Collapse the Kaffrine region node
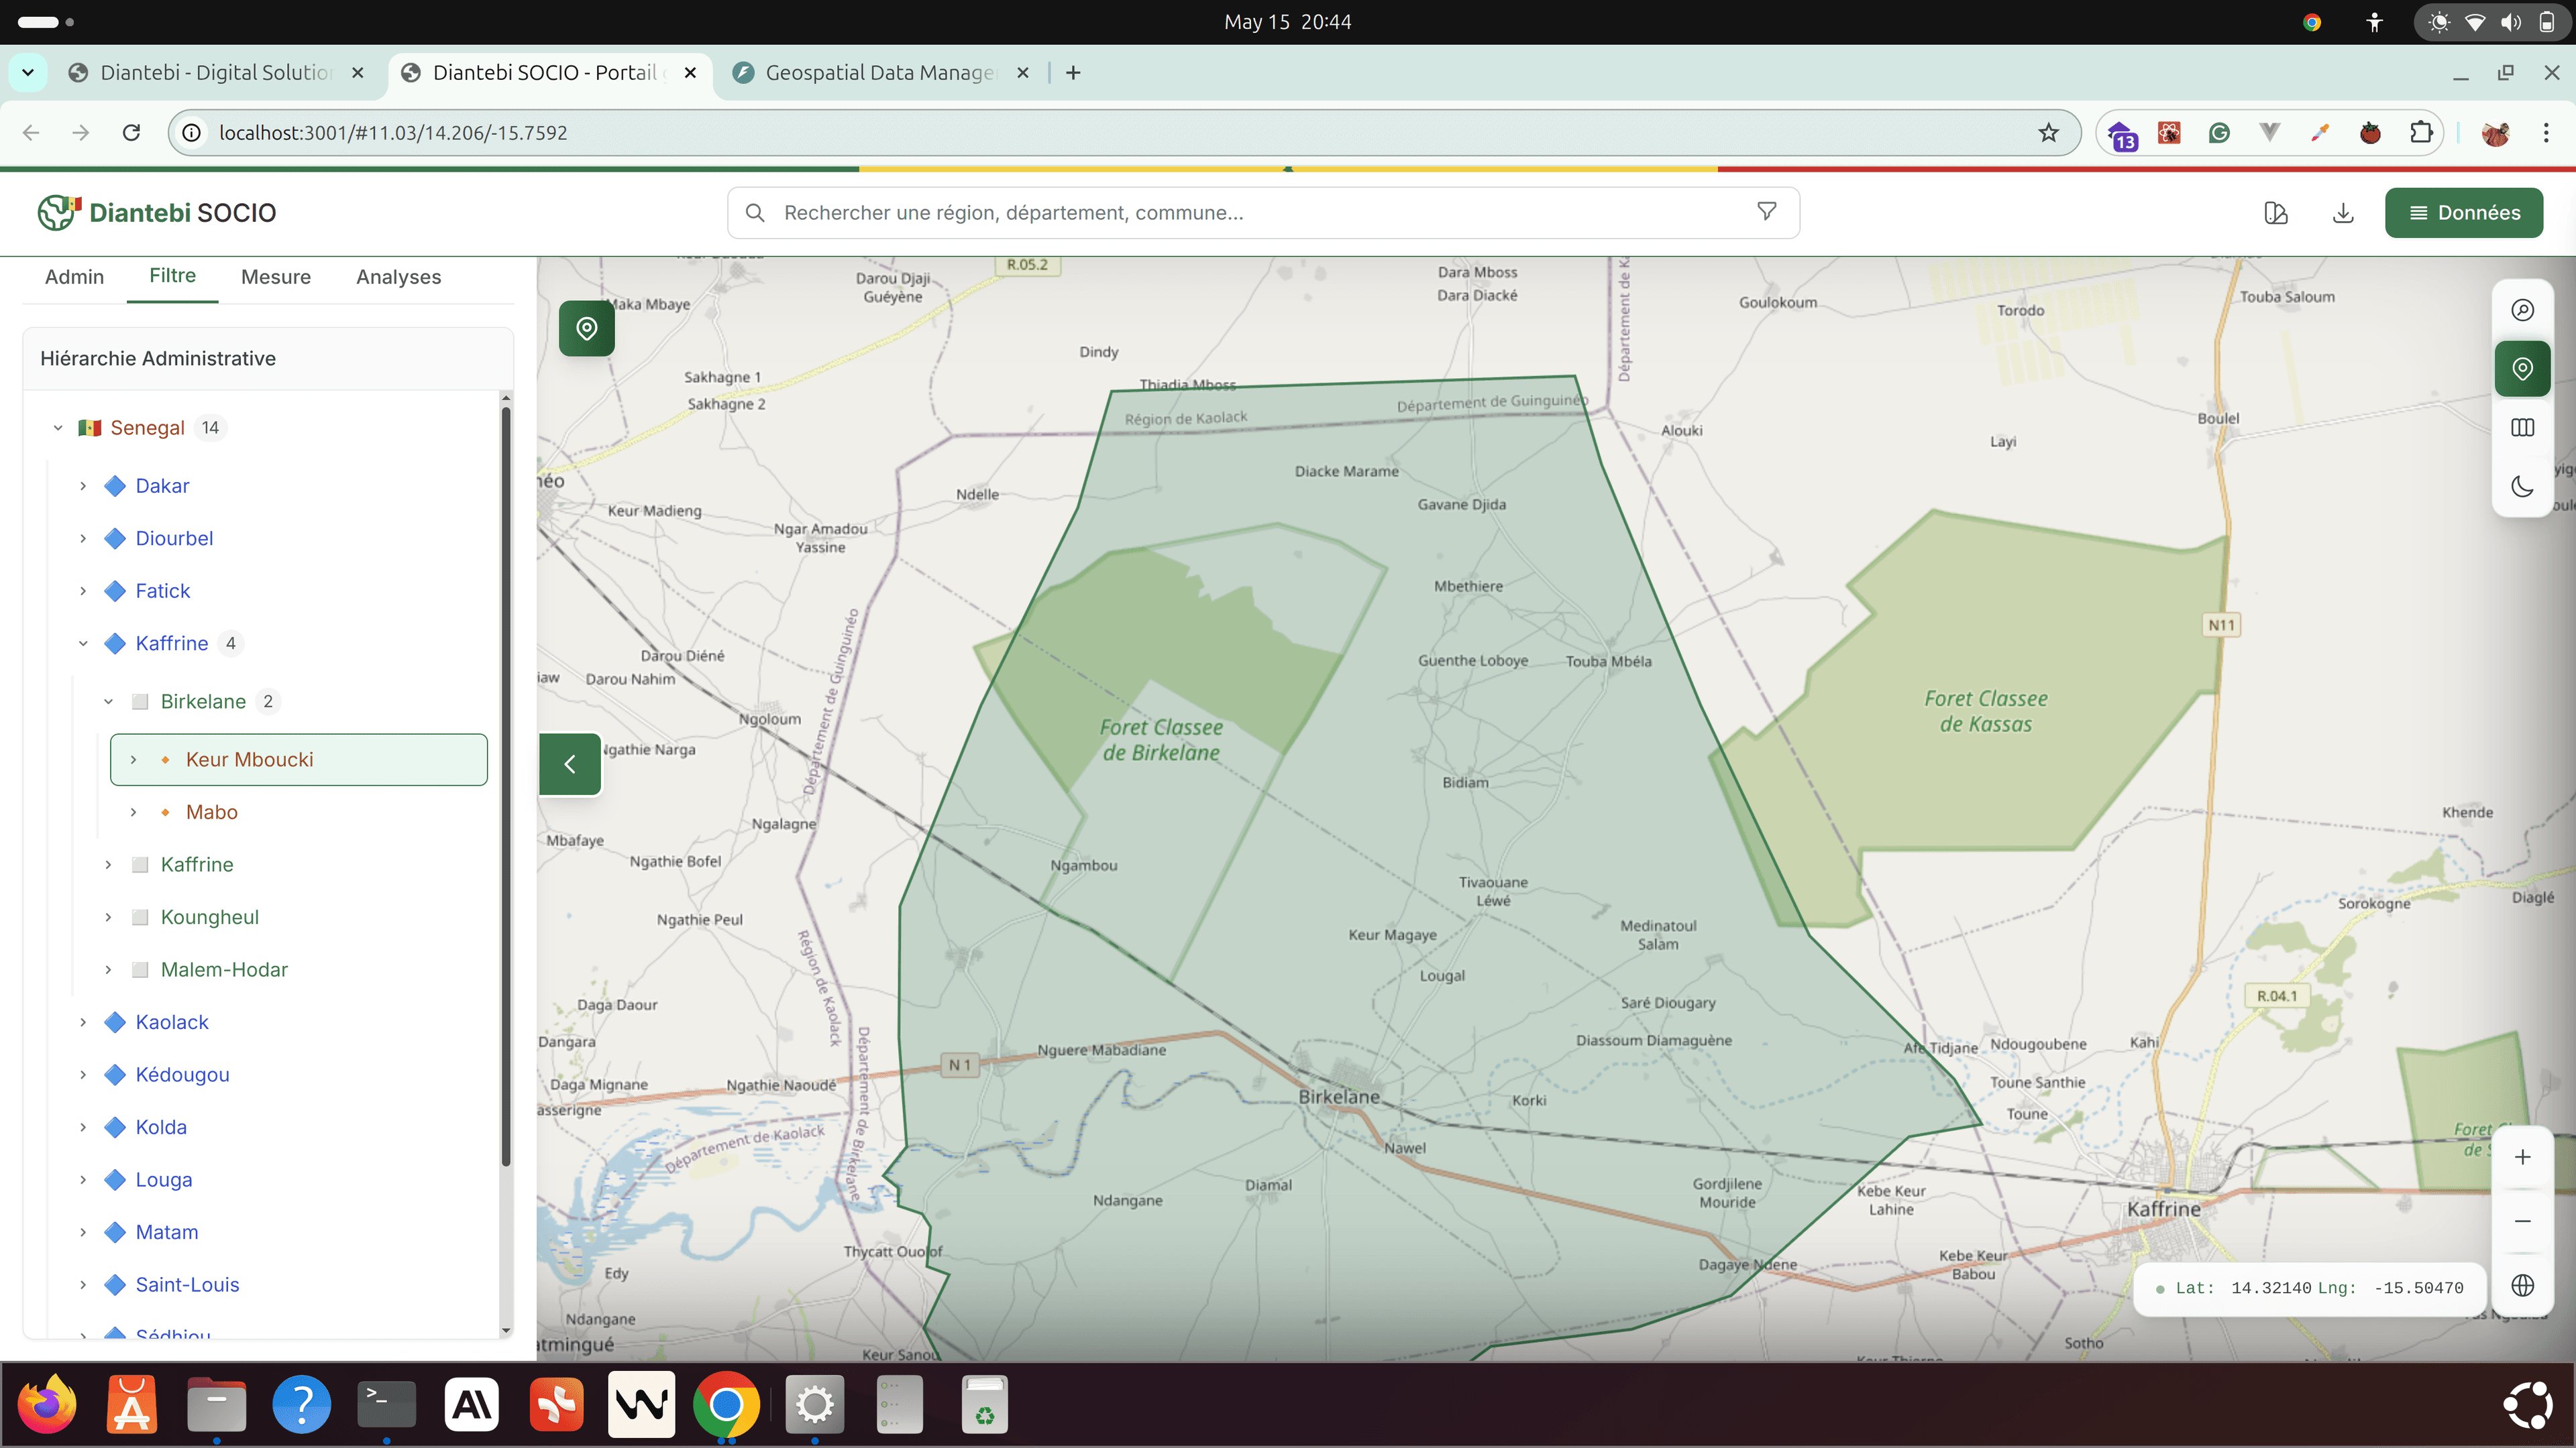2576x1448 pixels. click(x=83, y=644)
